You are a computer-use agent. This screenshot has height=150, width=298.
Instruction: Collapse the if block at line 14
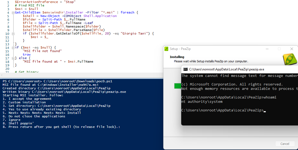pyautogui.click(x=13, y=48)
